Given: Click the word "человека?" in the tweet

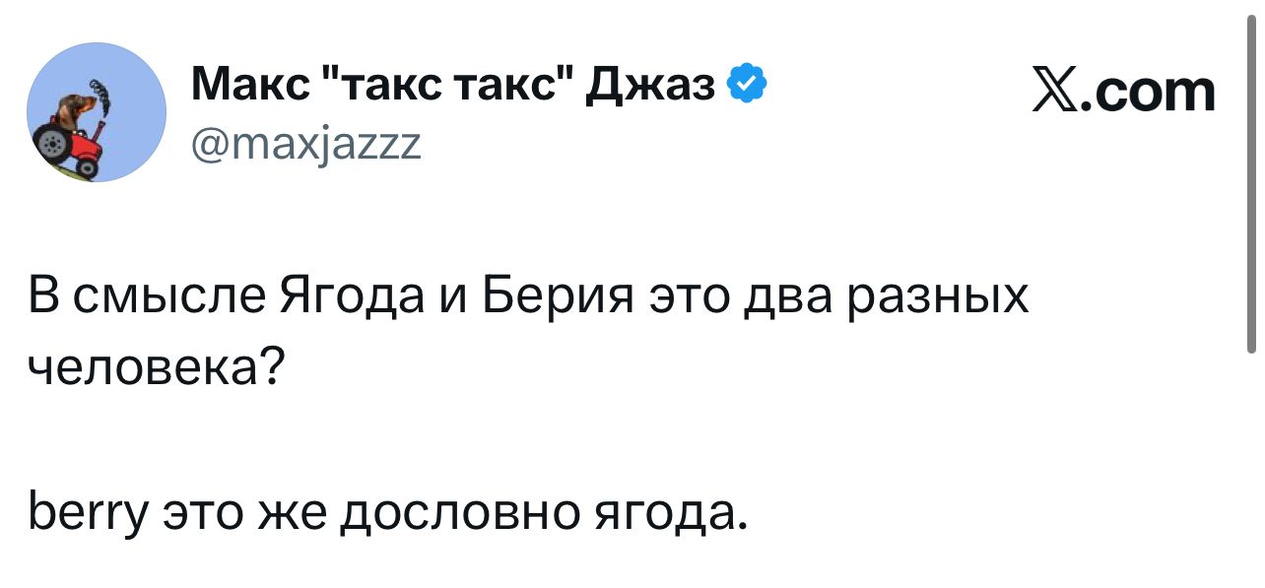Looking at the screenshot, I should (x=155, y=369).
